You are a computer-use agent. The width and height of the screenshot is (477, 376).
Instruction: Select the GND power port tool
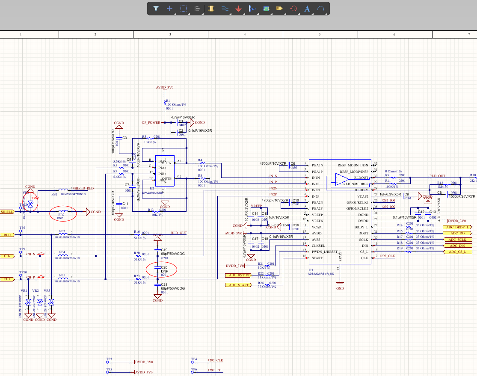click(x=239, y=9)
